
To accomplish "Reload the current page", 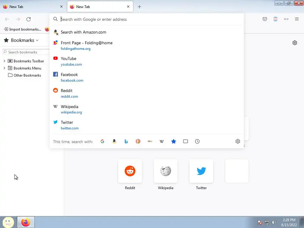I will pos(28,19).
